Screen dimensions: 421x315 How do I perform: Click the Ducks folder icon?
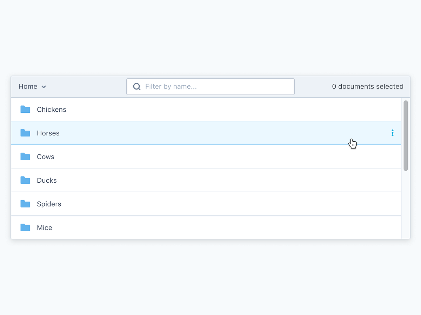[x=25, y=180]
